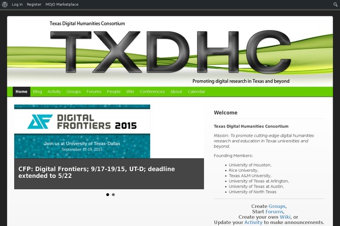Follow the Activity link in Welcome text
Viewport: 340px width, 226px height.
point(253,222)
